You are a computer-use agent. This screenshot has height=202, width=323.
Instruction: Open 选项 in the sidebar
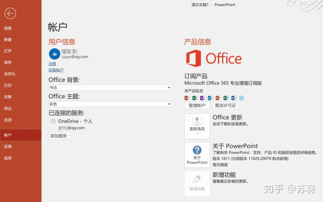click(8, 158)
